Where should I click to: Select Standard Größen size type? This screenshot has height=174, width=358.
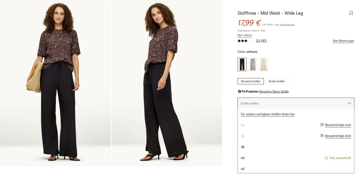point(251,81)
